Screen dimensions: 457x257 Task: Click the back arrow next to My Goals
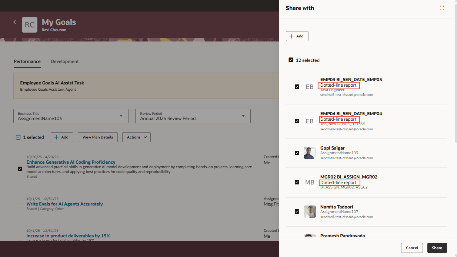(14, 22)
